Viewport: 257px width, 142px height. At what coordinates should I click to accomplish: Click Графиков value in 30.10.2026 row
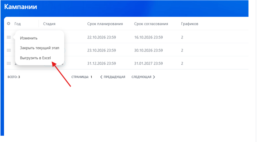(182, 50)
